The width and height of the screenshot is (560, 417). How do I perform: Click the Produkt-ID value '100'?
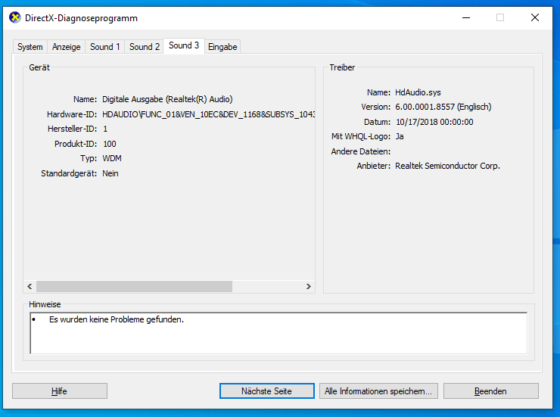click(x=110, y=144)
